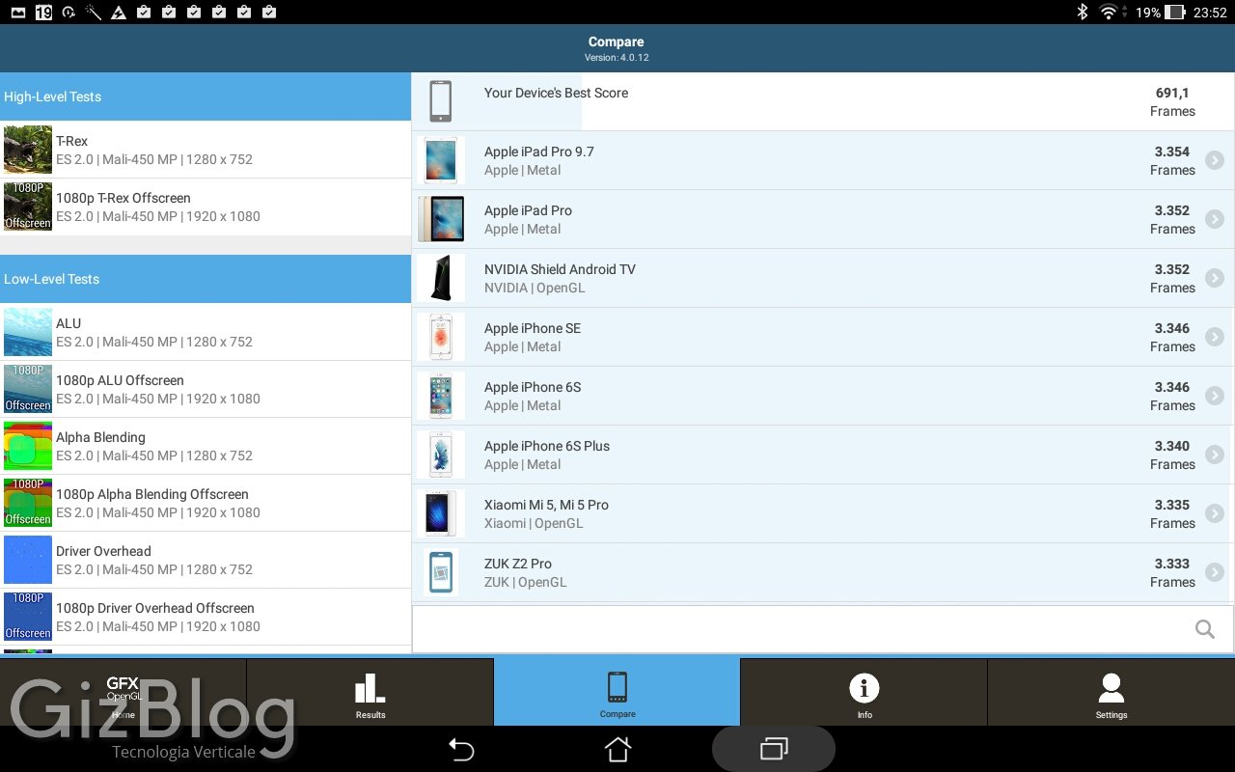Click the NVIDIA Shield device image
Viewport: 1235px width, 772px height.
click(x=441, y=278)
